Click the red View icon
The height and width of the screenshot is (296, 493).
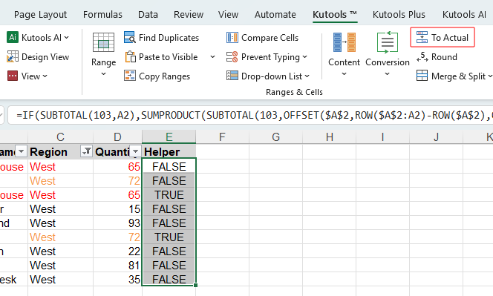point(13,76)
